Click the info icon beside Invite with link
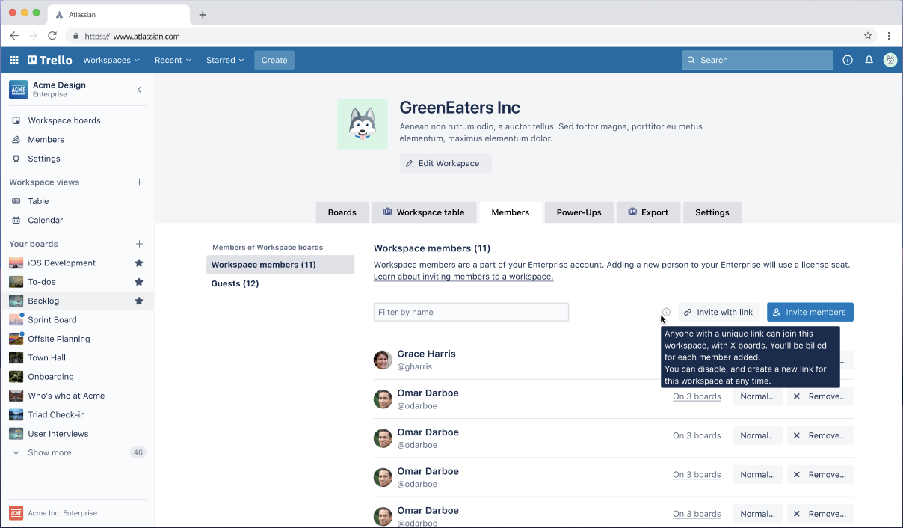This screenshot has width=903, height=528. (x=666, y=312)
